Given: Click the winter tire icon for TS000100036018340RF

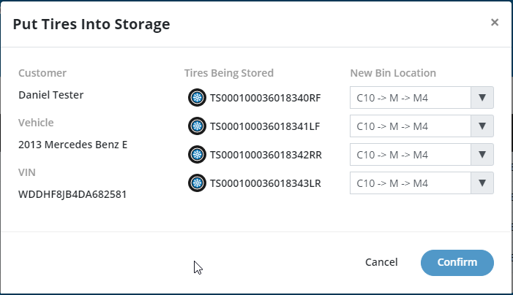Looking at the screenshot, I should (197, 97).
